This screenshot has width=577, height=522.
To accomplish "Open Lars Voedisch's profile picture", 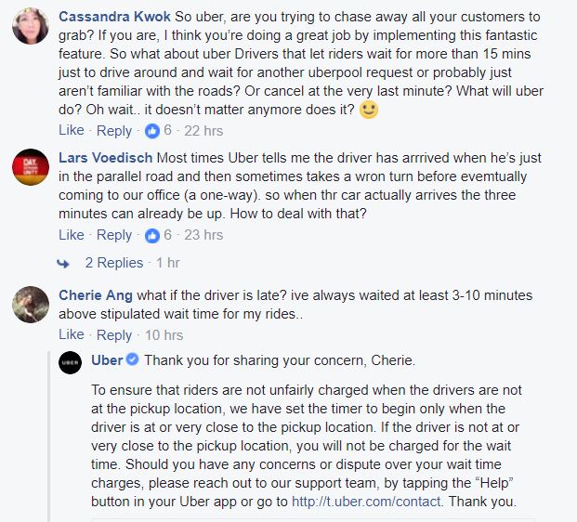I will [31, 167].
